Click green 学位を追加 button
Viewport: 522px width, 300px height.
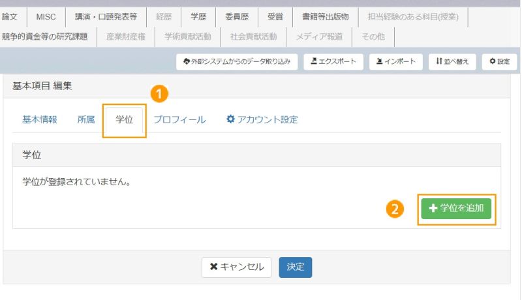456,209
